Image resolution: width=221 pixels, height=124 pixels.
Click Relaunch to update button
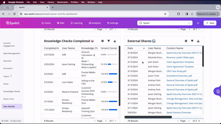[x=208, y=14]
